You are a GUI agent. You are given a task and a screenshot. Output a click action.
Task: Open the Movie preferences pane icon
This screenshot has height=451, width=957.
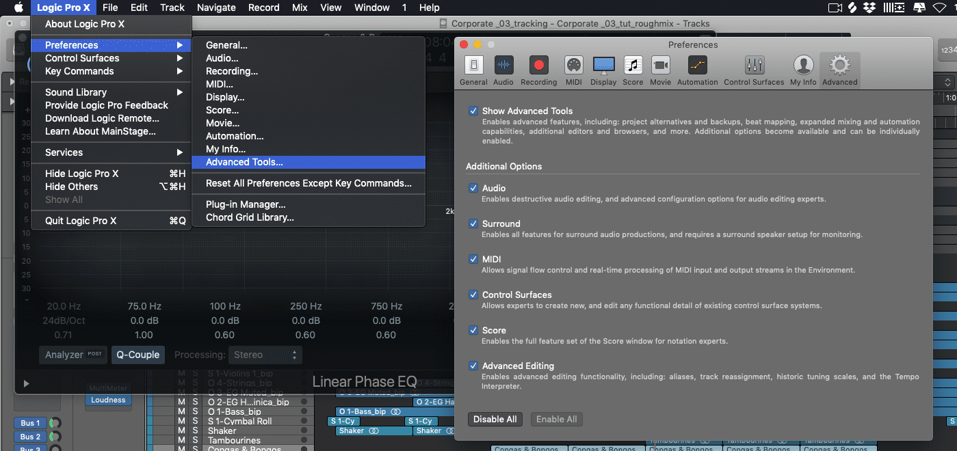click(x=660, y=66)
